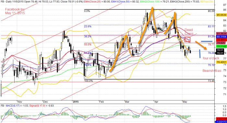Click the 38.2% Fibonacci level label
The width and height of the screenshot is (227, 123).
click(x=88, y=36)
